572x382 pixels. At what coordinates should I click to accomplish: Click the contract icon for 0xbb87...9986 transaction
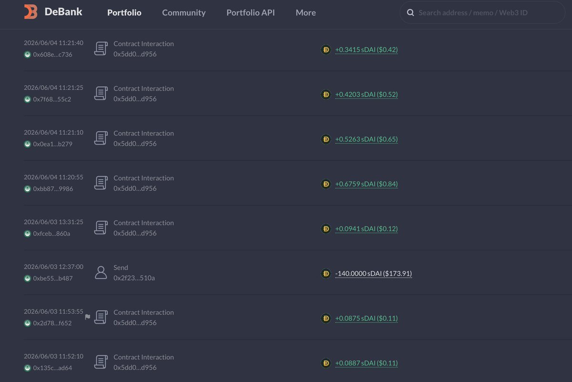point(101,183)
